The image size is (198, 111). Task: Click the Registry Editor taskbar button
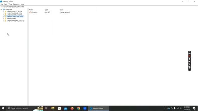98,108
